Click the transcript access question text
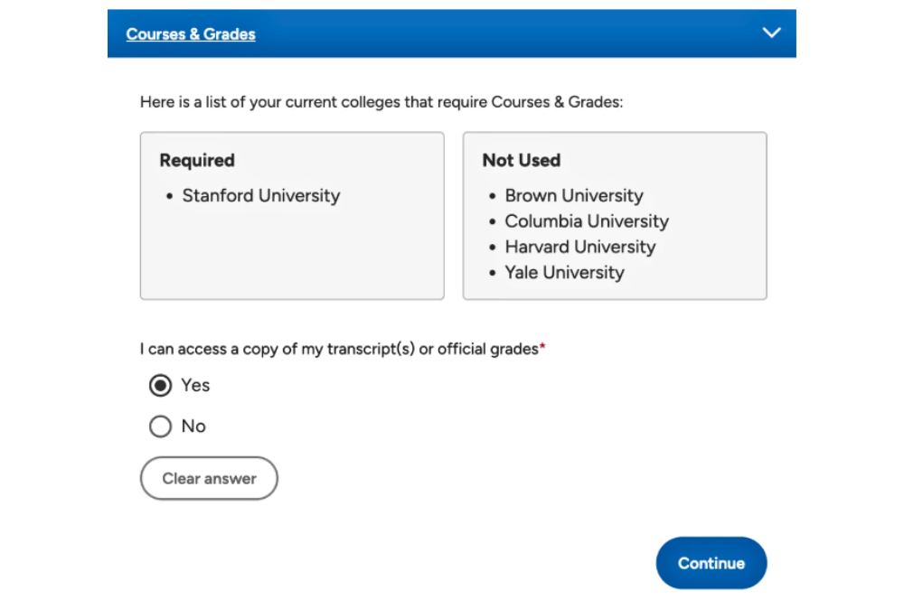 point(339,349)
